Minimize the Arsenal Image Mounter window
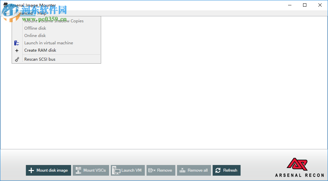 290,5
